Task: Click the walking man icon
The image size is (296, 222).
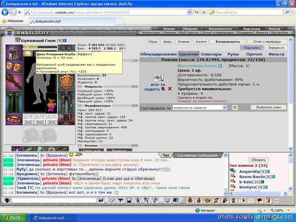Action: click(138, 200)
